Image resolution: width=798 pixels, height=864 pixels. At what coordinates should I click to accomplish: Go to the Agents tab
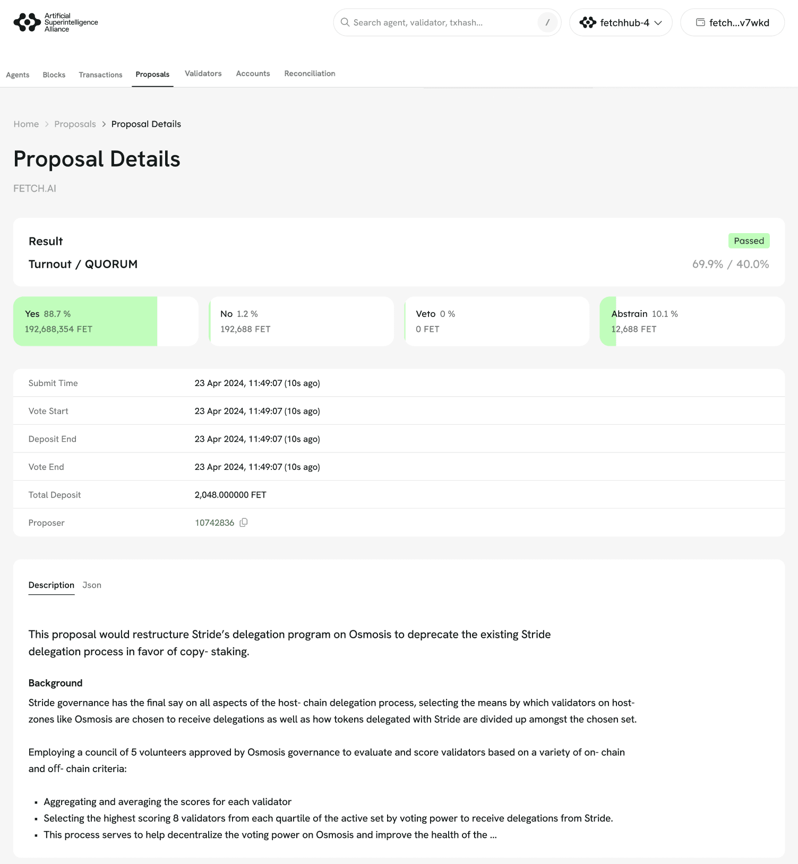[18, 75]
